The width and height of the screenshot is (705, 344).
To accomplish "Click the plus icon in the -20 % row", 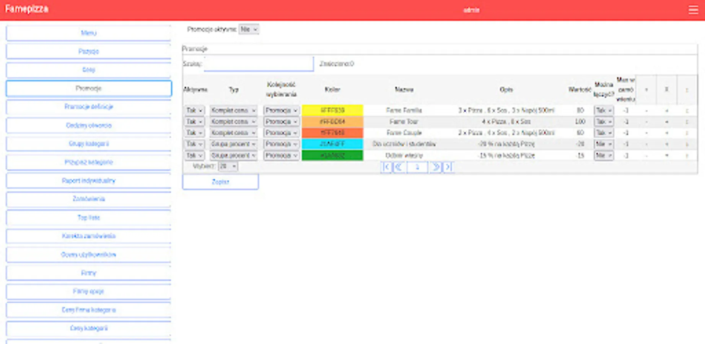I will (x=667, y=144).
